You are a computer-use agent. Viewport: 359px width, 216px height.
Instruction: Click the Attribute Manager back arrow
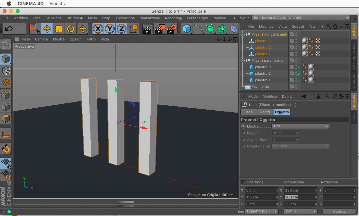coord(303,97)
